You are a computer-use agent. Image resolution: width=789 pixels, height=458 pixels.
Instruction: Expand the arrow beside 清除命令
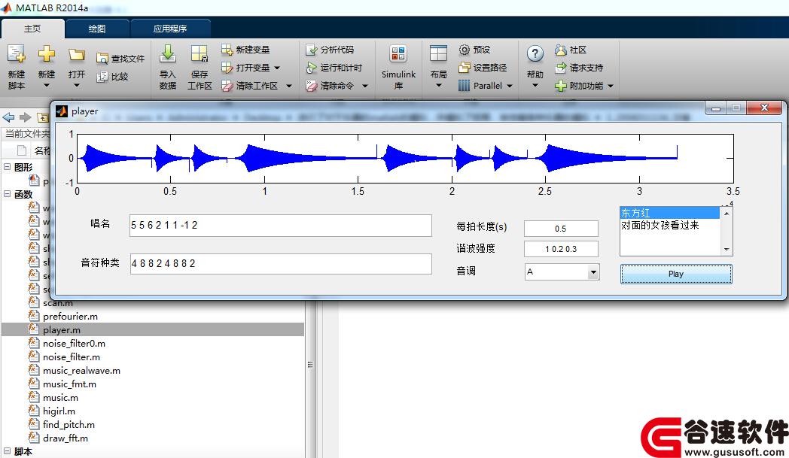pos(365,86)
